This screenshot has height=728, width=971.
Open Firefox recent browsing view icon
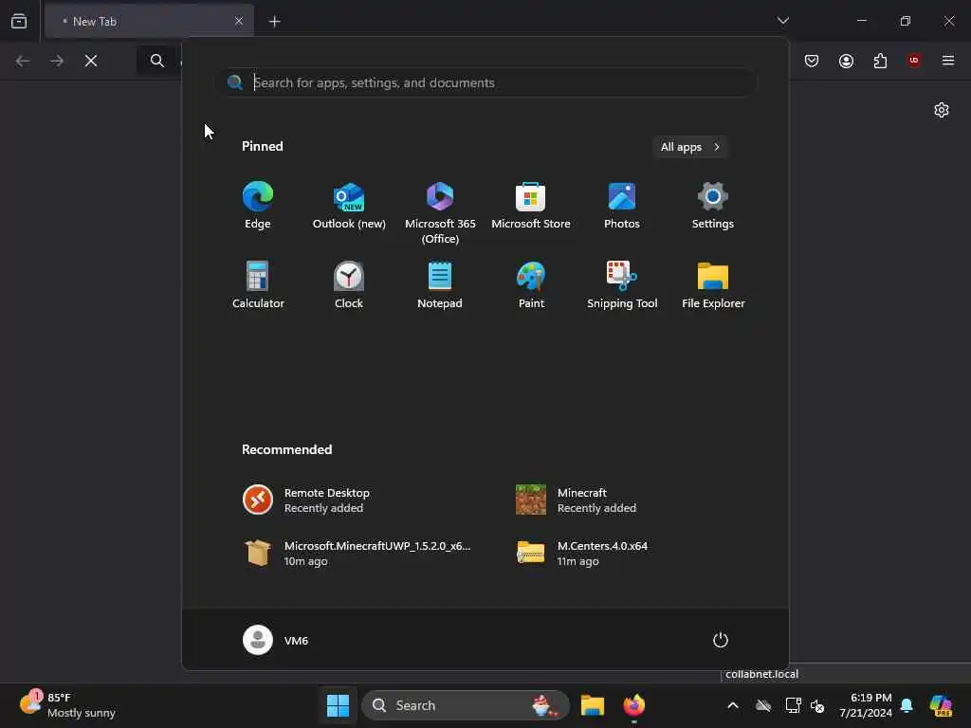click(19, 22)
